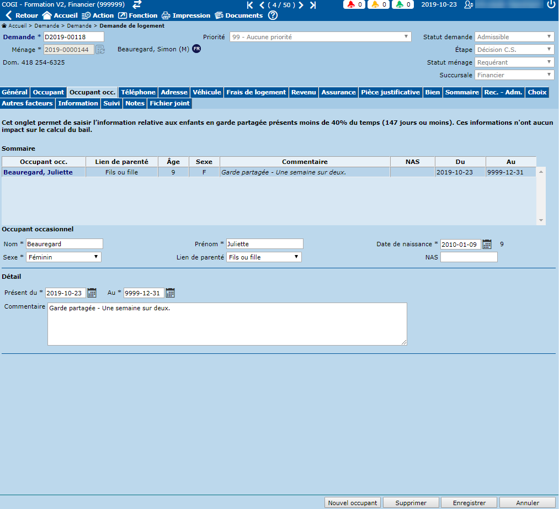The height and width of the screenshot is (509, 559).
Task: Click into the Commentaire text area
Action: [x=227, y=324]
